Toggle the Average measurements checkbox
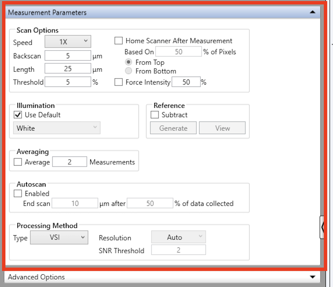 tap(18, 162)
